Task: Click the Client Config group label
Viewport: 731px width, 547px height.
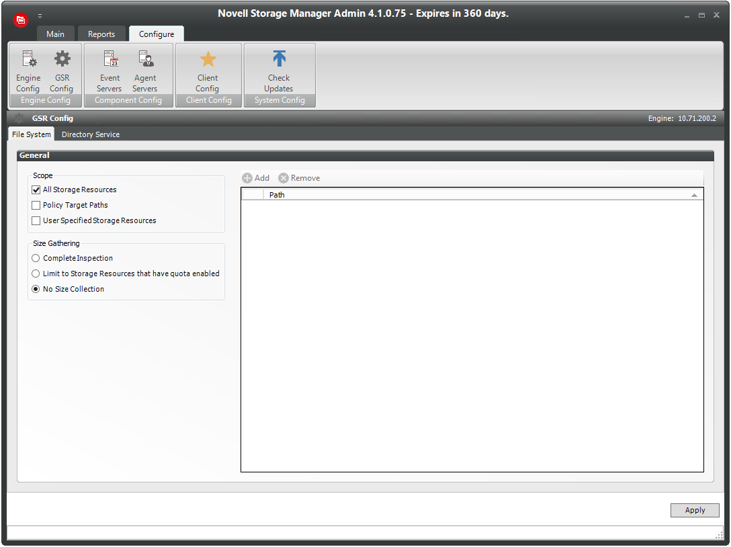Action: click(209, 100)
